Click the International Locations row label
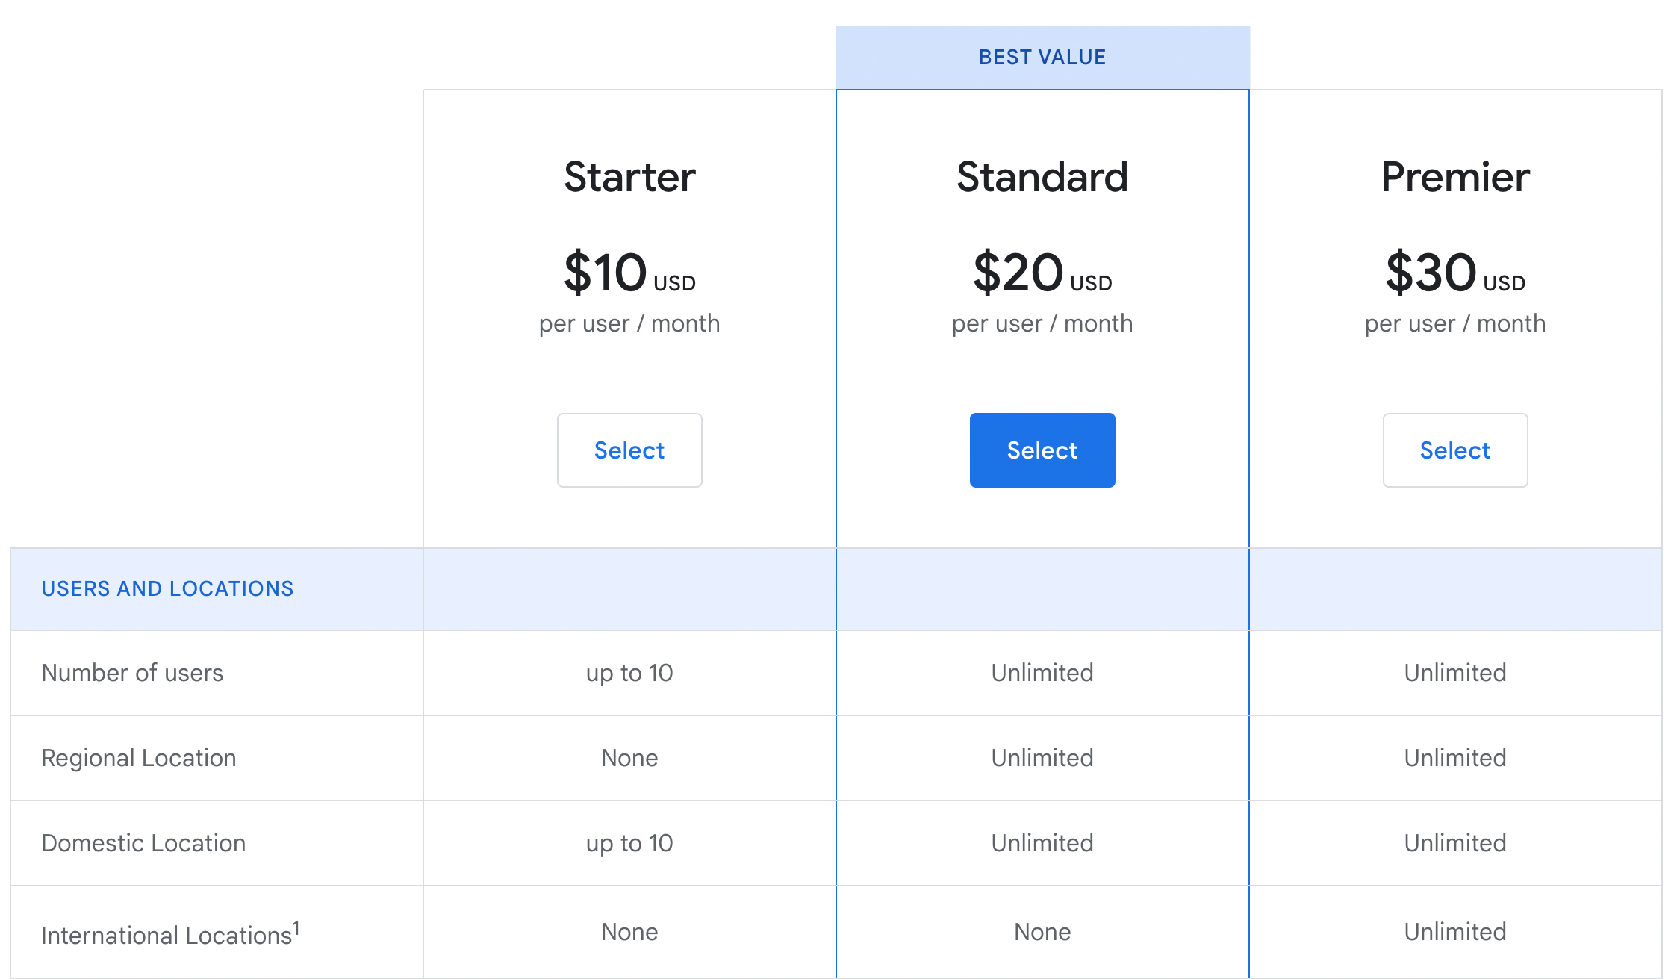1677x979 pixels. pyautogui.click(x=170, y=933)
